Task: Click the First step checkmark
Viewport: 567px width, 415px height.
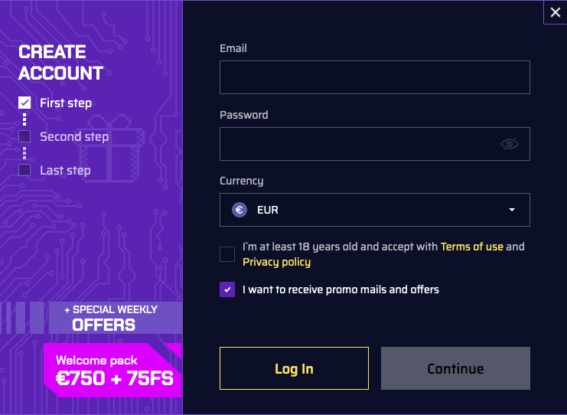Action: pos(24,103)
